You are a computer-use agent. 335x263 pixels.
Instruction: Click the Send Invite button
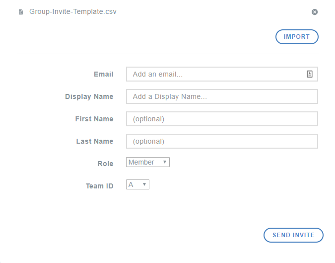pos(293,235)
